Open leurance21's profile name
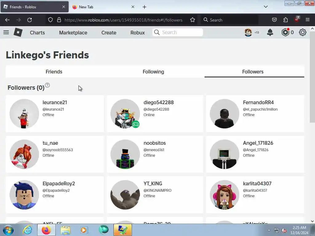This screenshot has width=315, height=236. point(55,102)
